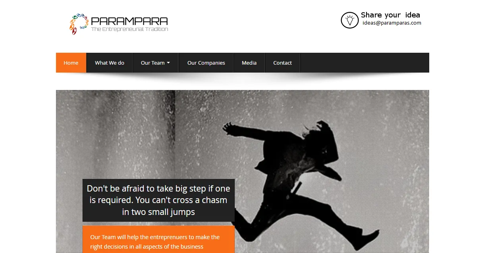Screen dimensions: 490x253
Task: Open the Our Team menu
Action: click(156, 63)
